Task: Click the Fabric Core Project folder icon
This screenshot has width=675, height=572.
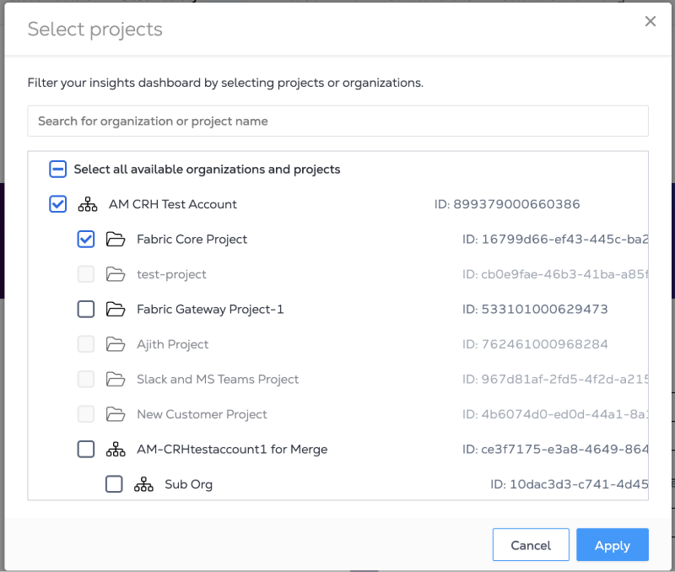Action: (116, 239)
